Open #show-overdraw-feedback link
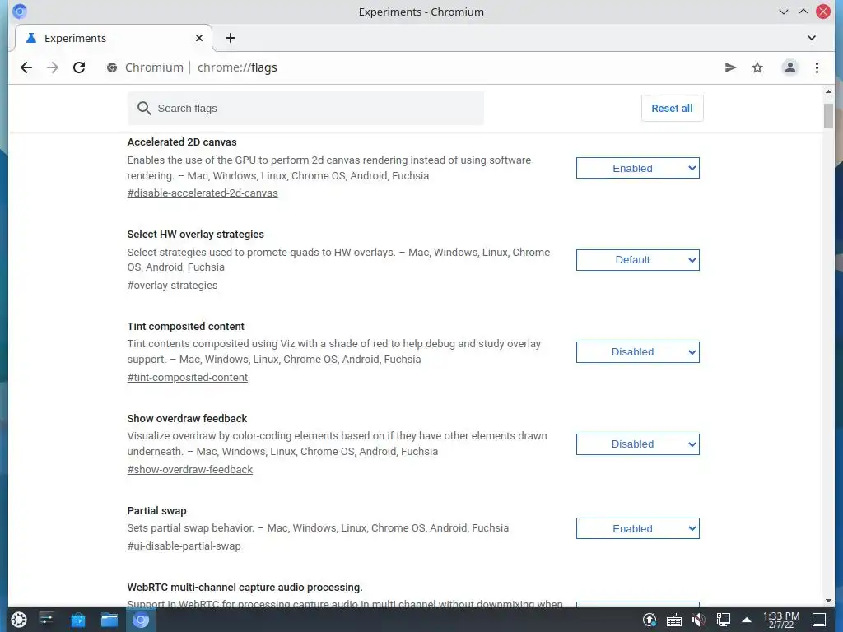The width and height of the screenshot is (843, 632). click(190, 470)
